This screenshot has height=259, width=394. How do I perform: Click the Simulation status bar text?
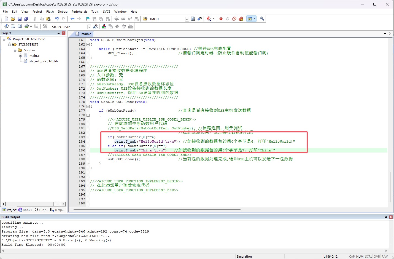point(244,257)
